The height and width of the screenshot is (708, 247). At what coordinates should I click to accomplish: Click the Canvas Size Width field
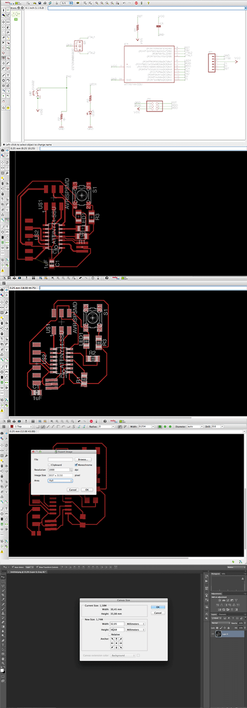tap(117, 624)
